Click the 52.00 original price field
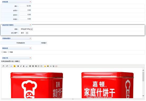 pos(26,6)
